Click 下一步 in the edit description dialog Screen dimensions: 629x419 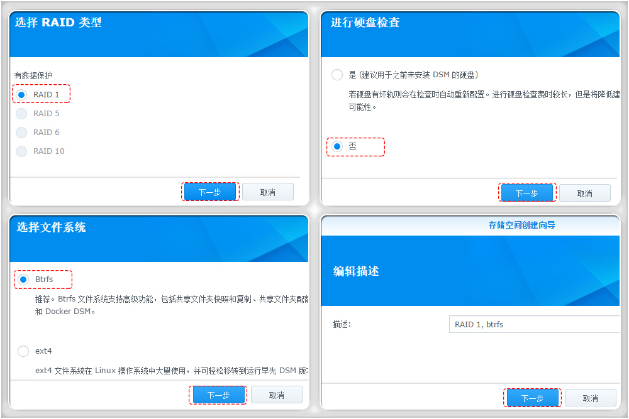coord(532,397)
